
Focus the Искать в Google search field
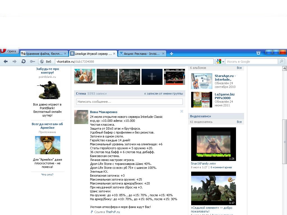tap(252, 61)
